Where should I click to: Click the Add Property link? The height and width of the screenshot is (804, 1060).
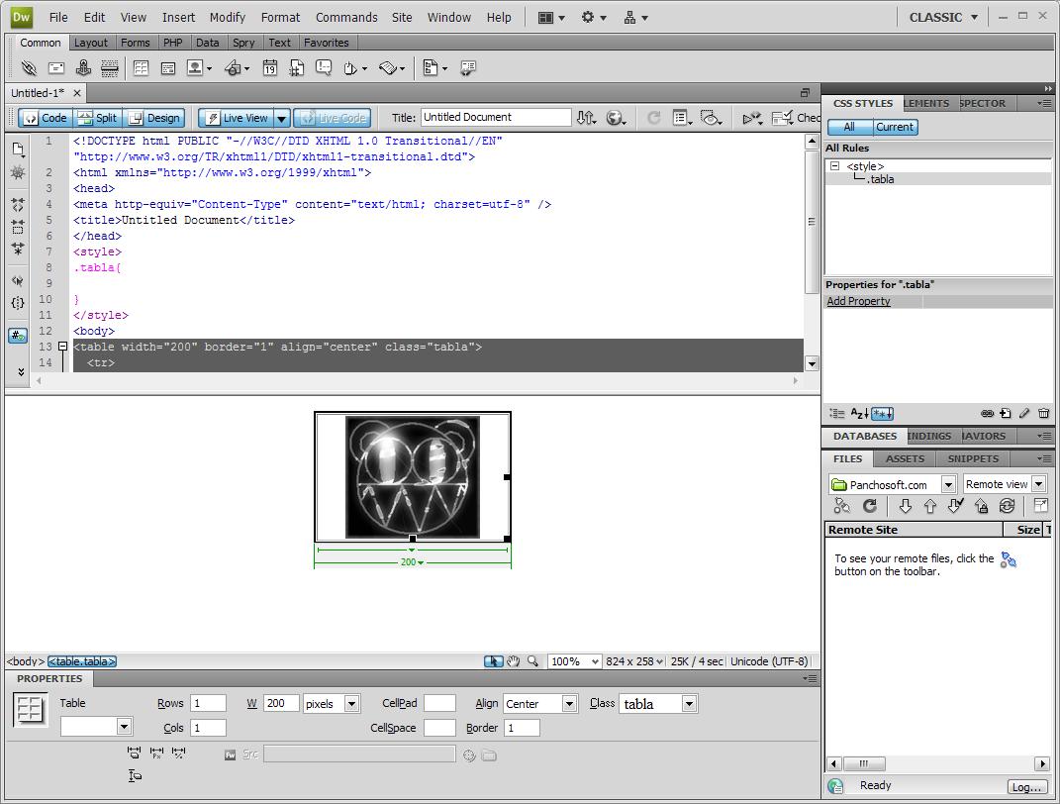[858, 301]
